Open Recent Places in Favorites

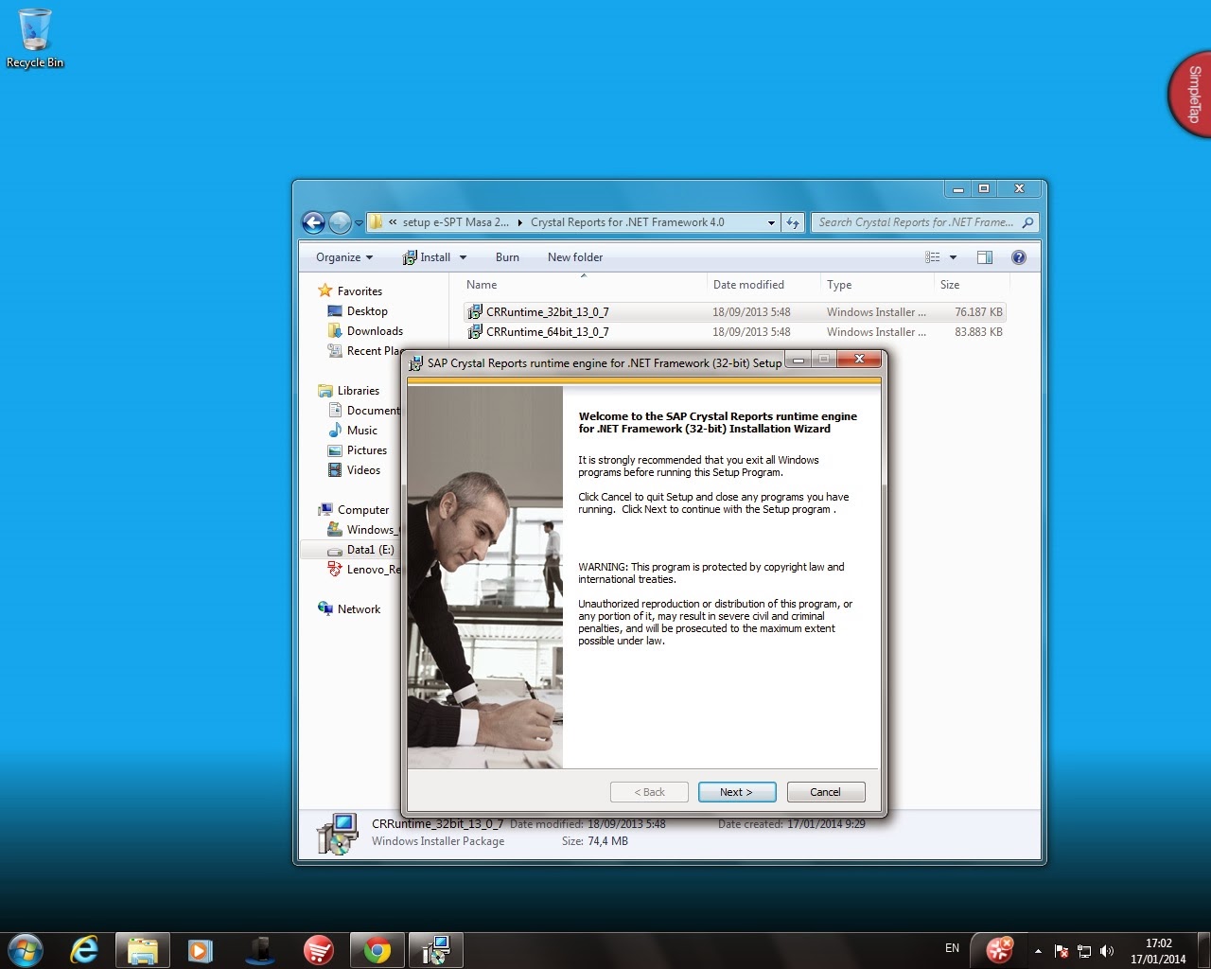pos(364,351)
